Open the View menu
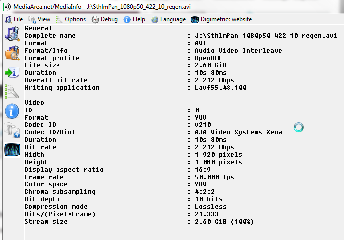Screen dimensions: 344x240 pyautogui.click(x=39, y=19)
